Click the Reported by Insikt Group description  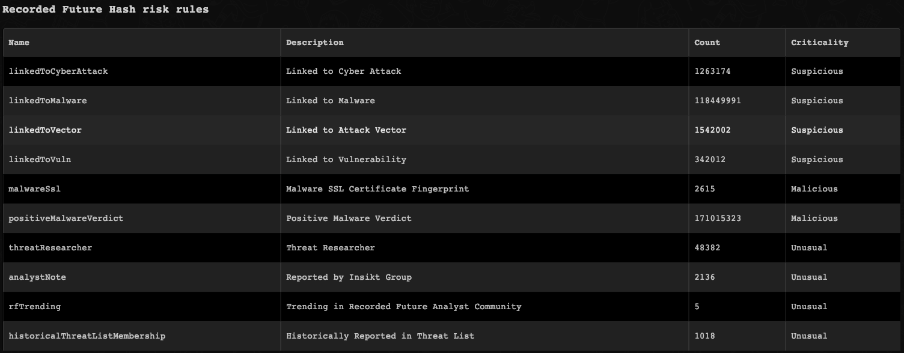coord(349,277)
